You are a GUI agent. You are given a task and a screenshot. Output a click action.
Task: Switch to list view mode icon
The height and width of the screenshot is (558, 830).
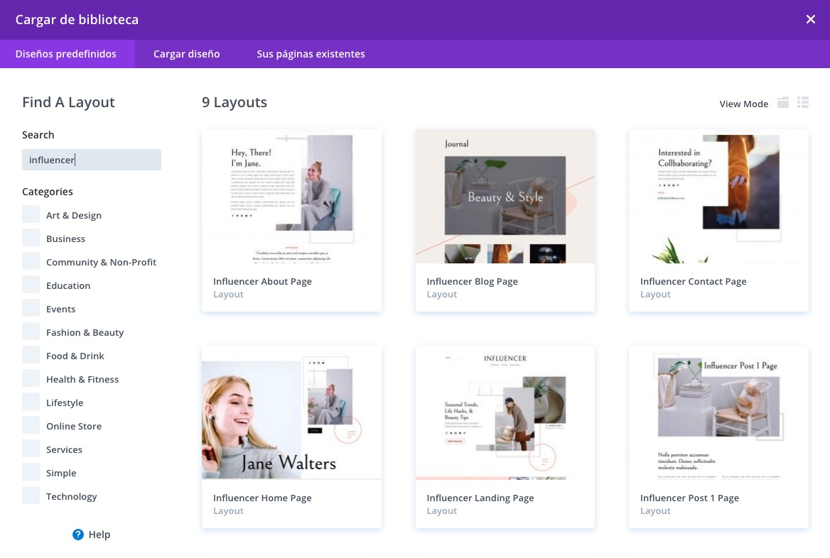point(803,103)
